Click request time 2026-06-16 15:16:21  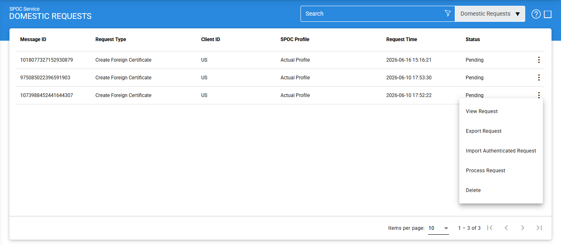pyautogui.click(x=409, y=60)
